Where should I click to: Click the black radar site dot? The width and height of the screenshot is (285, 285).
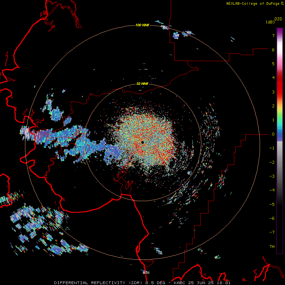(x=142, y=142)
